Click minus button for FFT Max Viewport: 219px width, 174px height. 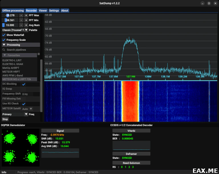pos(21,15)
